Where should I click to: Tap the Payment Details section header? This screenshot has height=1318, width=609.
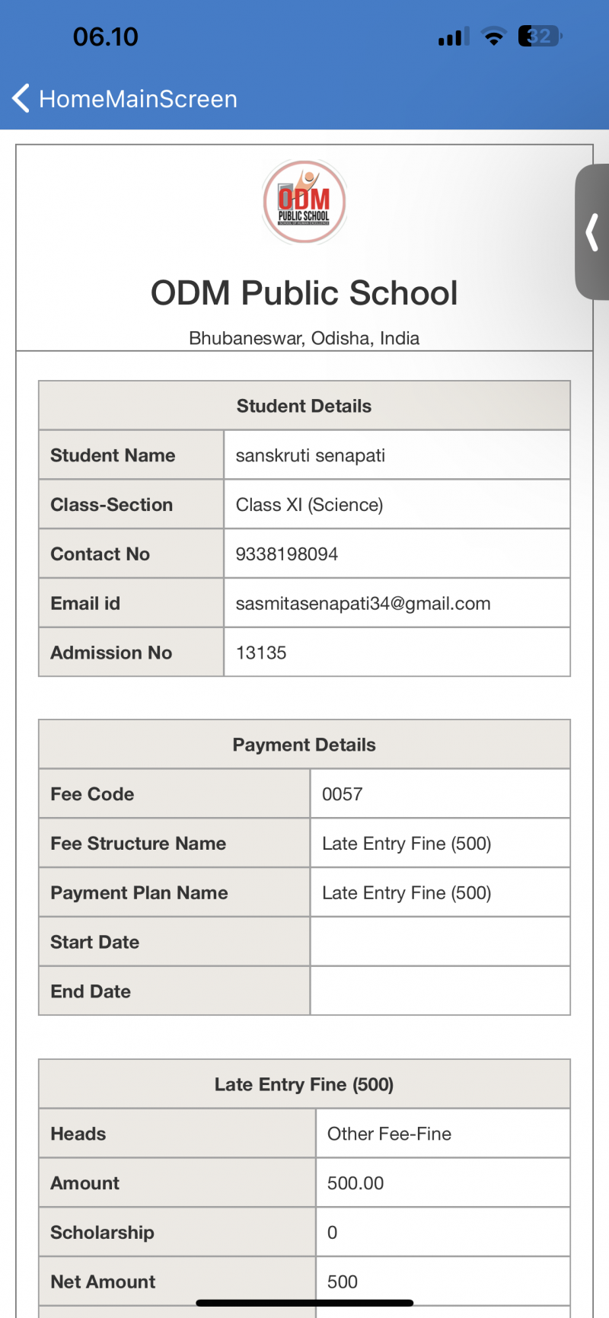coord(304,745)
